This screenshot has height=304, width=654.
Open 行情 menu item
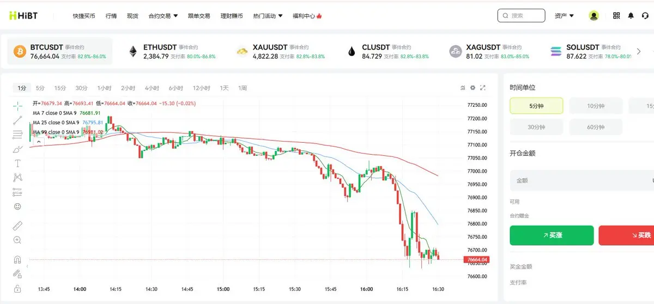coord(111,16)
